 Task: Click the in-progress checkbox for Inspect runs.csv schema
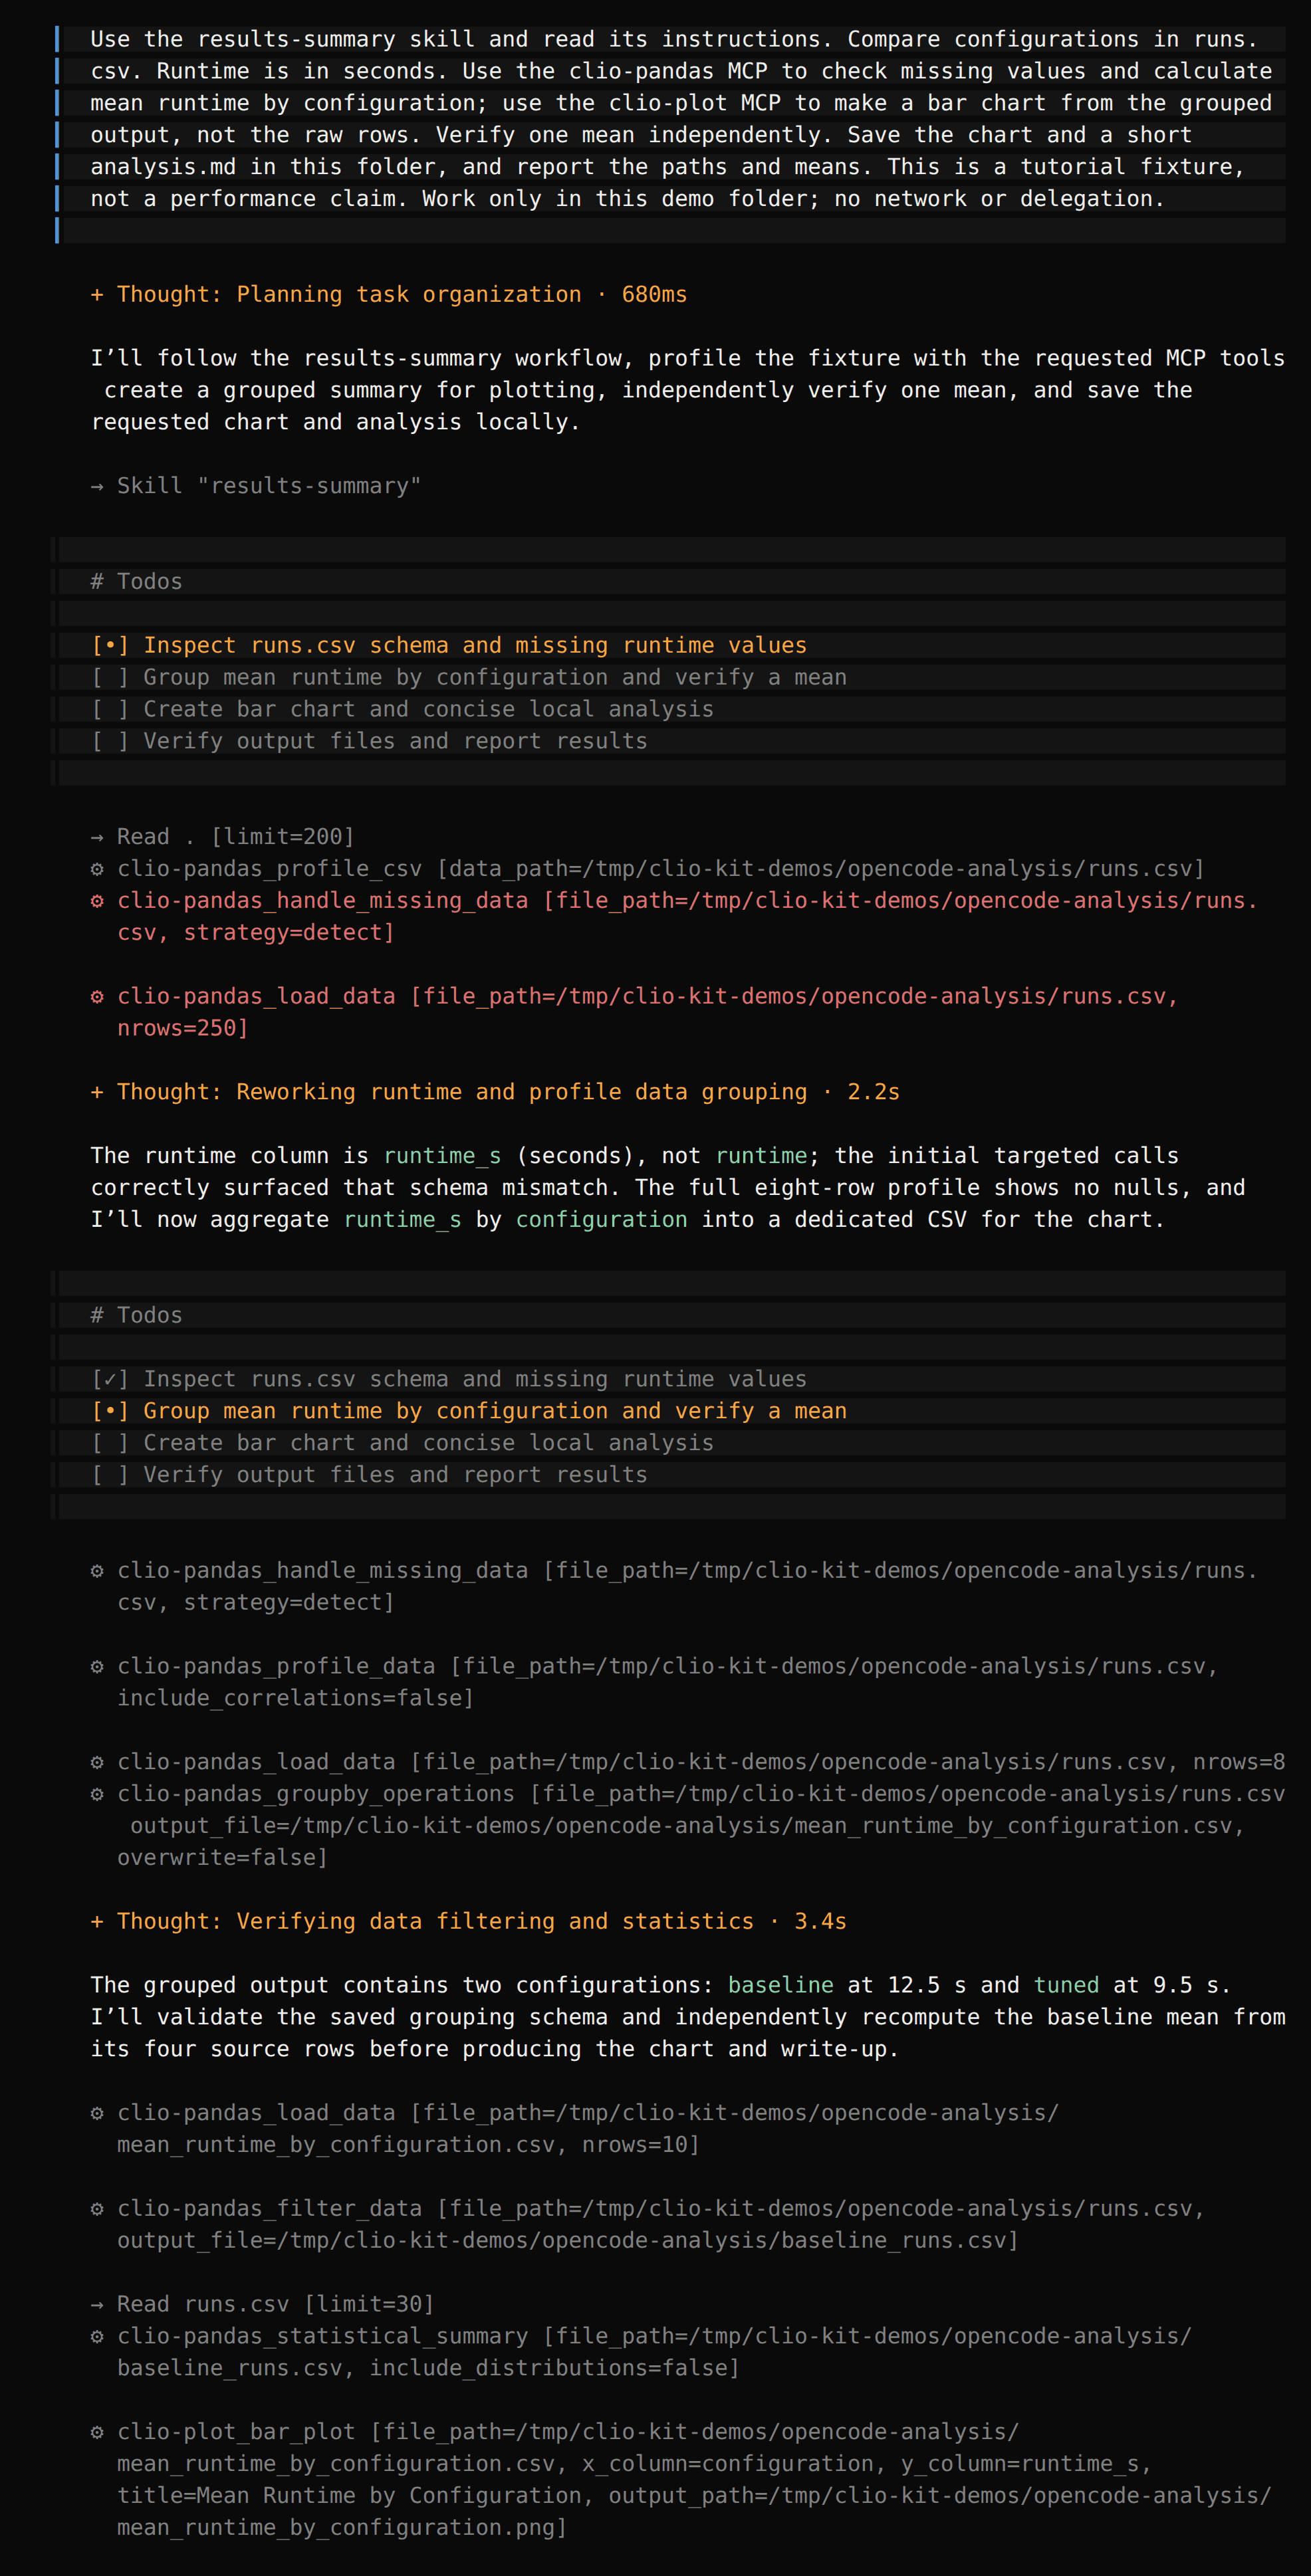pos(110,646)
